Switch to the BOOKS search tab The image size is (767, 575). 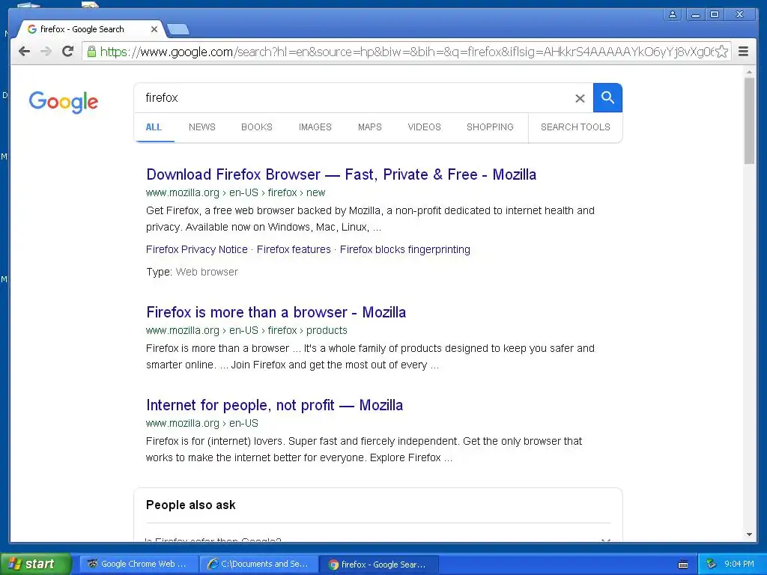pyautogui.click(x=257, y=127)
